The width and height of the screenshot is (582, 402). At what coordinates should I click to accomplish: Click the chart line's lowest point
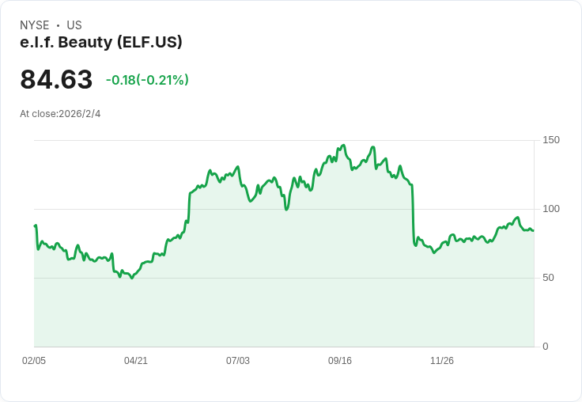coord(131,278)
